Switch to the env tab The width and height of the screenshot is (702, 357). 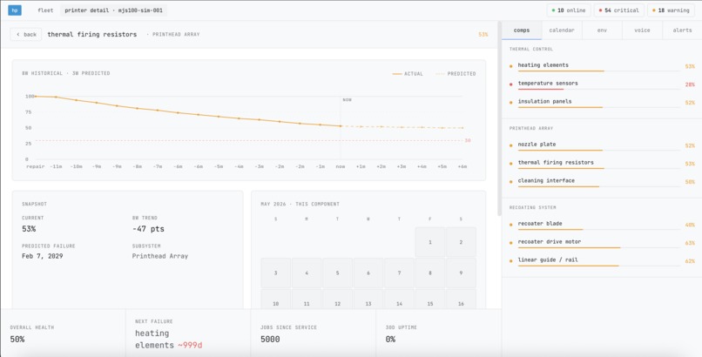pyautogui.click(x=602, y=30)
